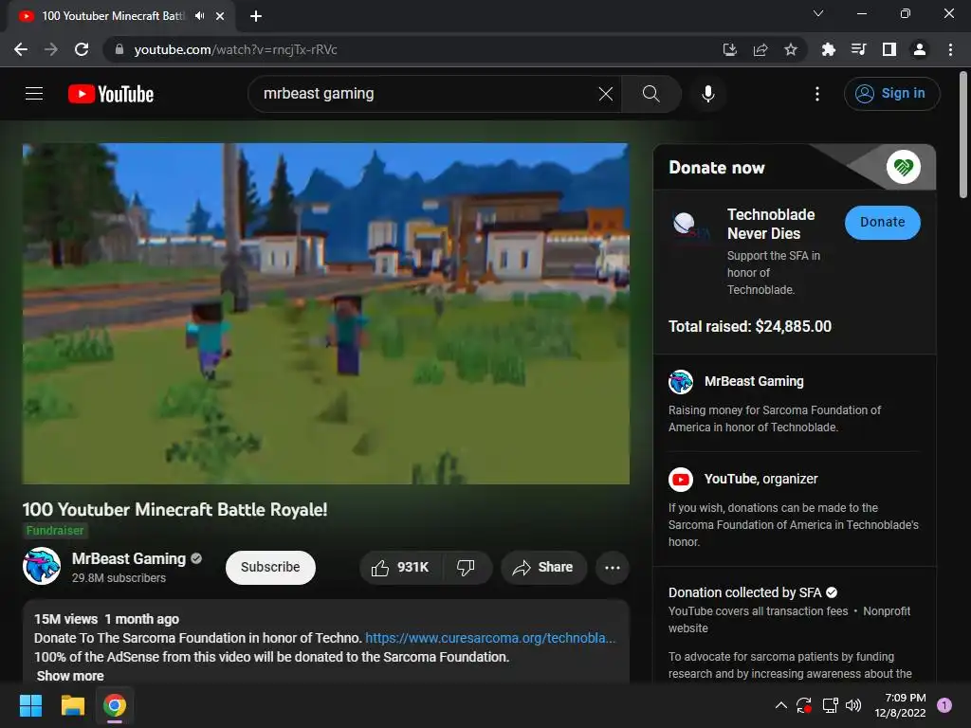Open the taskbar clock and date
The height and width of the screenshot is (728, 971).
pyautogui.click(x=900, y=705)
